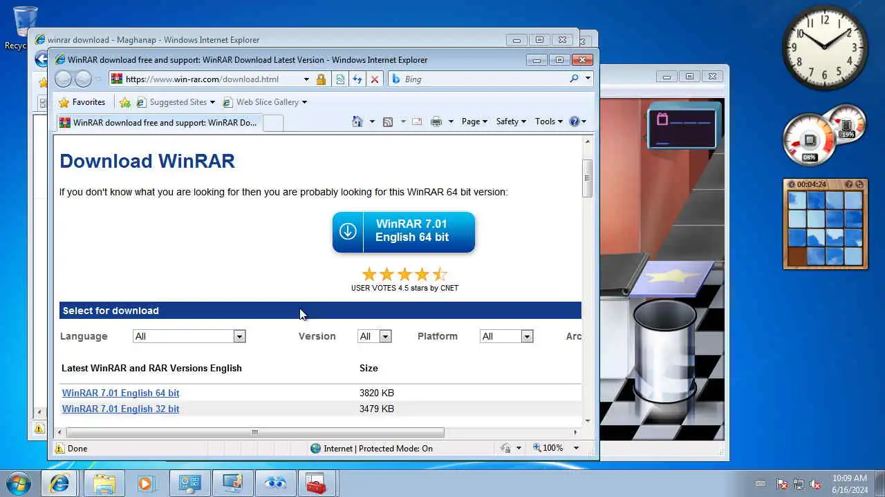Click the security lock icon in address bar
The image size is (885, 497).
pos(321,79)
